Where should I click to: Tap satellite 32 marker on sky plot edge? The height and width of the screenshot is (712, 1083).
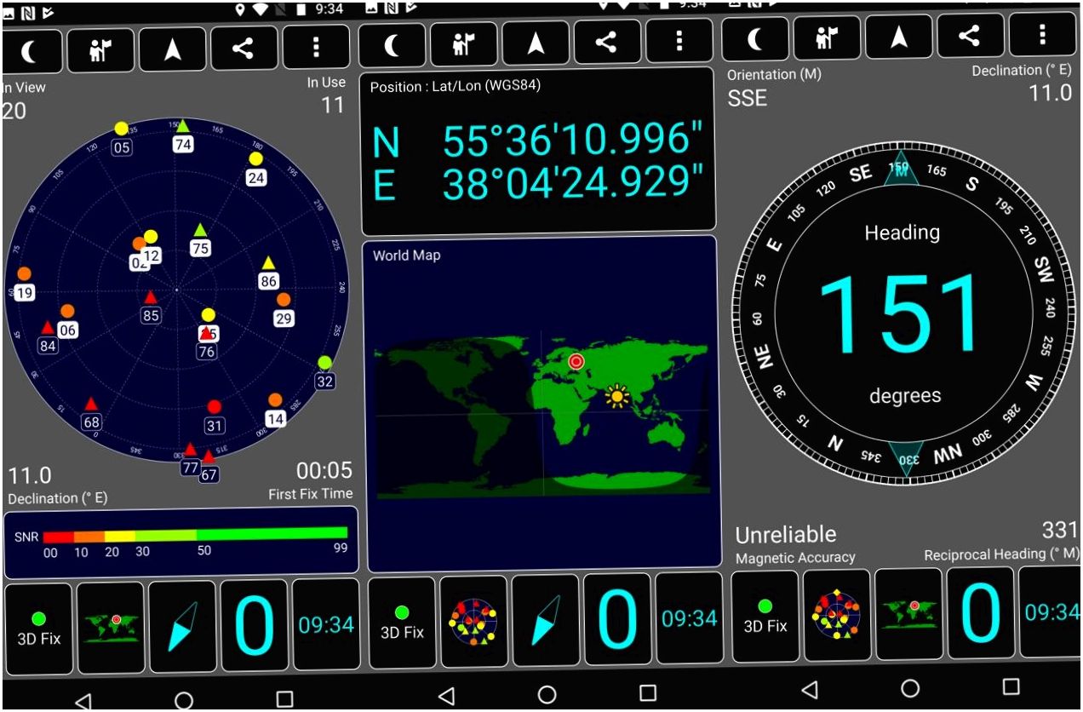tap(324, 372)
